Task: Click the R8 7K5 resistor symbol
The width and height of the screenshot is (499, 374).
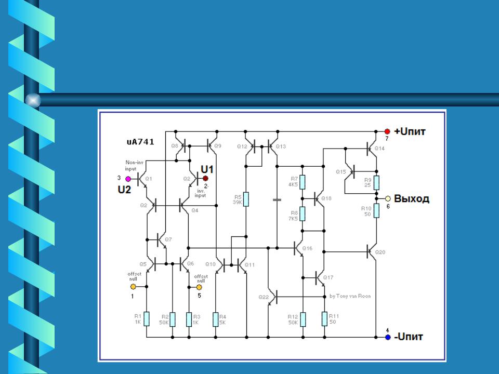Action: coord(303,213)
